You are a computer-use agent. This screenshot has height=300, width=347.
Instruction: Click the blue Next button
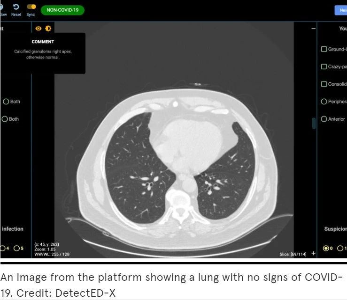click(341, 10)
